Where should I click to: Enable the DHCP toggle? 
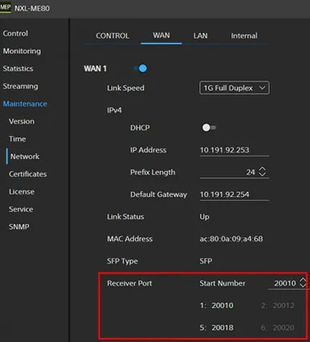(x=209, y=127)
